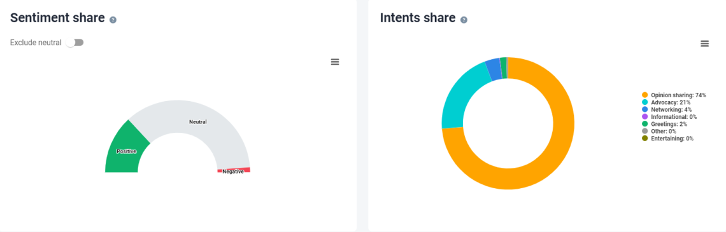
Task: Open the Intents share help icon
Action: (464, 20)
